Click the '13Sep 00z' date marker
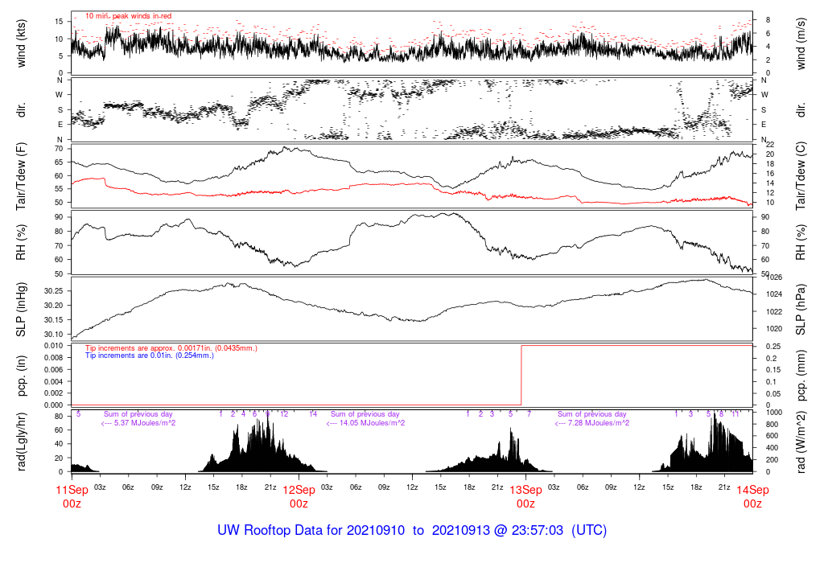 [525, 497]
